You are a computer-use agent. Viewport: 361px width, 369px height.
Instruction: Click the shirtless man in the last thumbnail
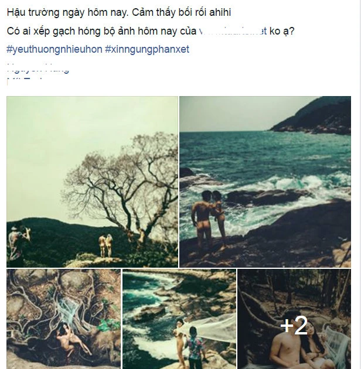286,345
